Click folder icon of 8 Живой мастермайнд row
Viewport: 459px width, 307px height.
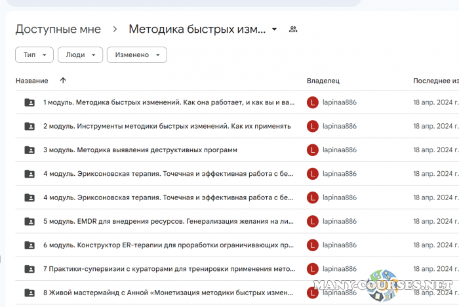click(x=30, y=293)
